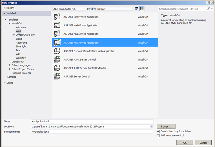Click the ASP.NET AJAX Server Control icon
Image resolution: width=215 pixels, height=147 pixels.
coord(57,59)
